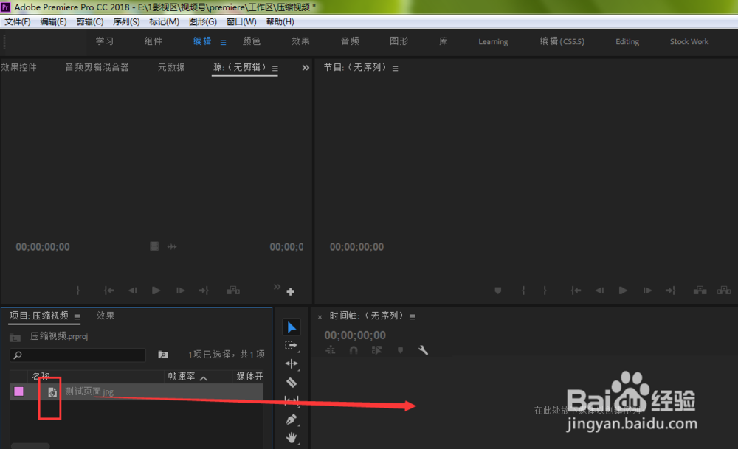This screenshot has width=738, height=449.
Task: Switch to 音频 workspace
Action: [x=350, y=41]
